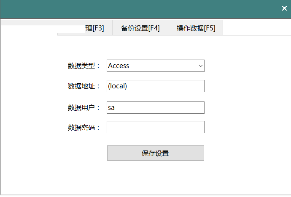This screenshot has width=291, height=197.
Task: Open the 操作数据[F5] tab
Action: (196, 28)
